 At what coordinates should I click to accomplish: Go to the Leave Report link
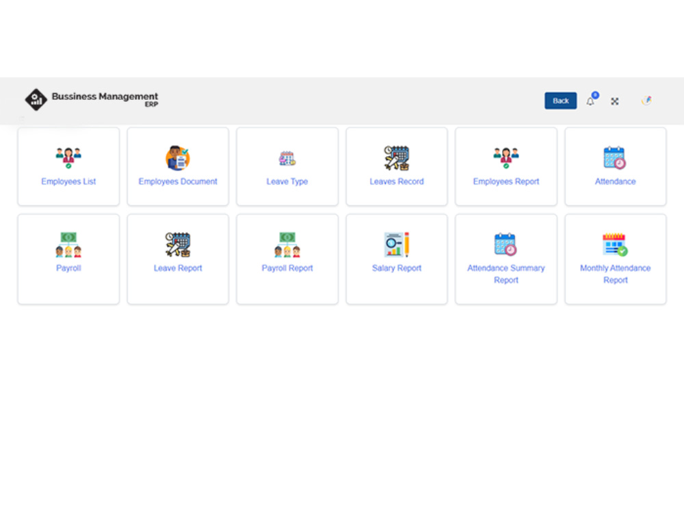coord(178,268)
